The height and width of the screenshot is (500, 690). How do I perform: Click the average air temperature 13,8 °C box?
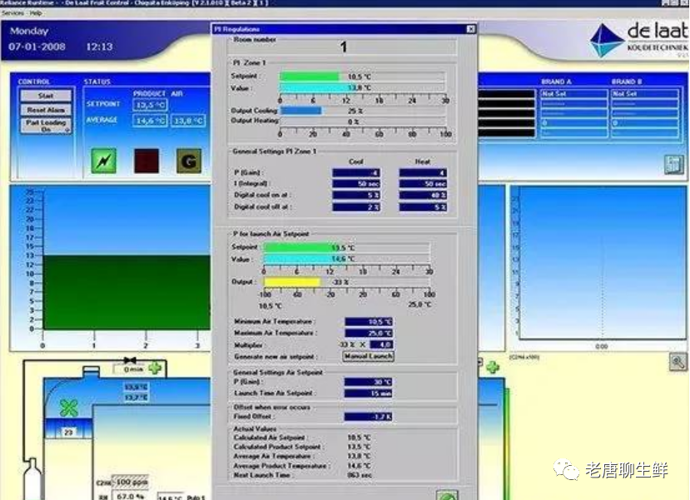click(188, 121)
